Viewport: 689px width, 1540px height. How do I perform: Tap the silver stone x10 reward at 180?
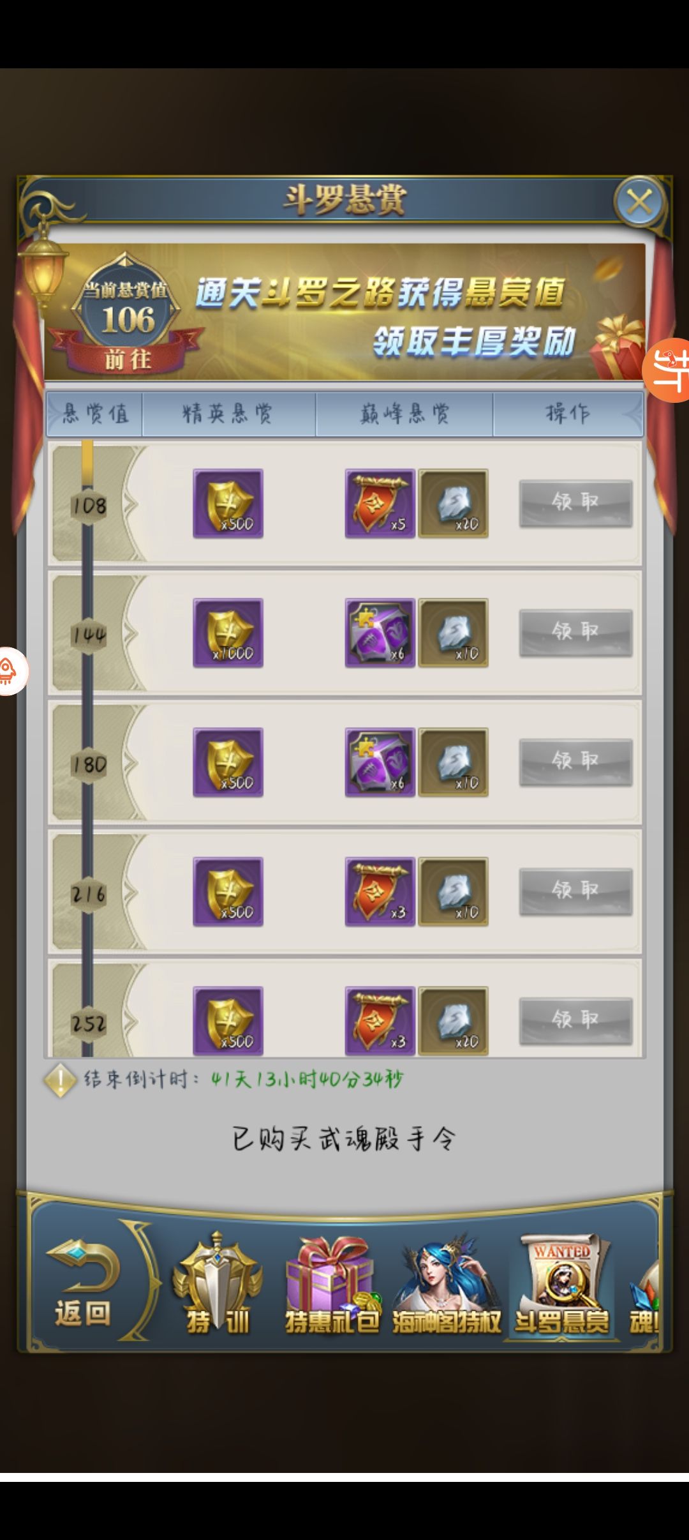pyautogui.click(x=453, y=762)
